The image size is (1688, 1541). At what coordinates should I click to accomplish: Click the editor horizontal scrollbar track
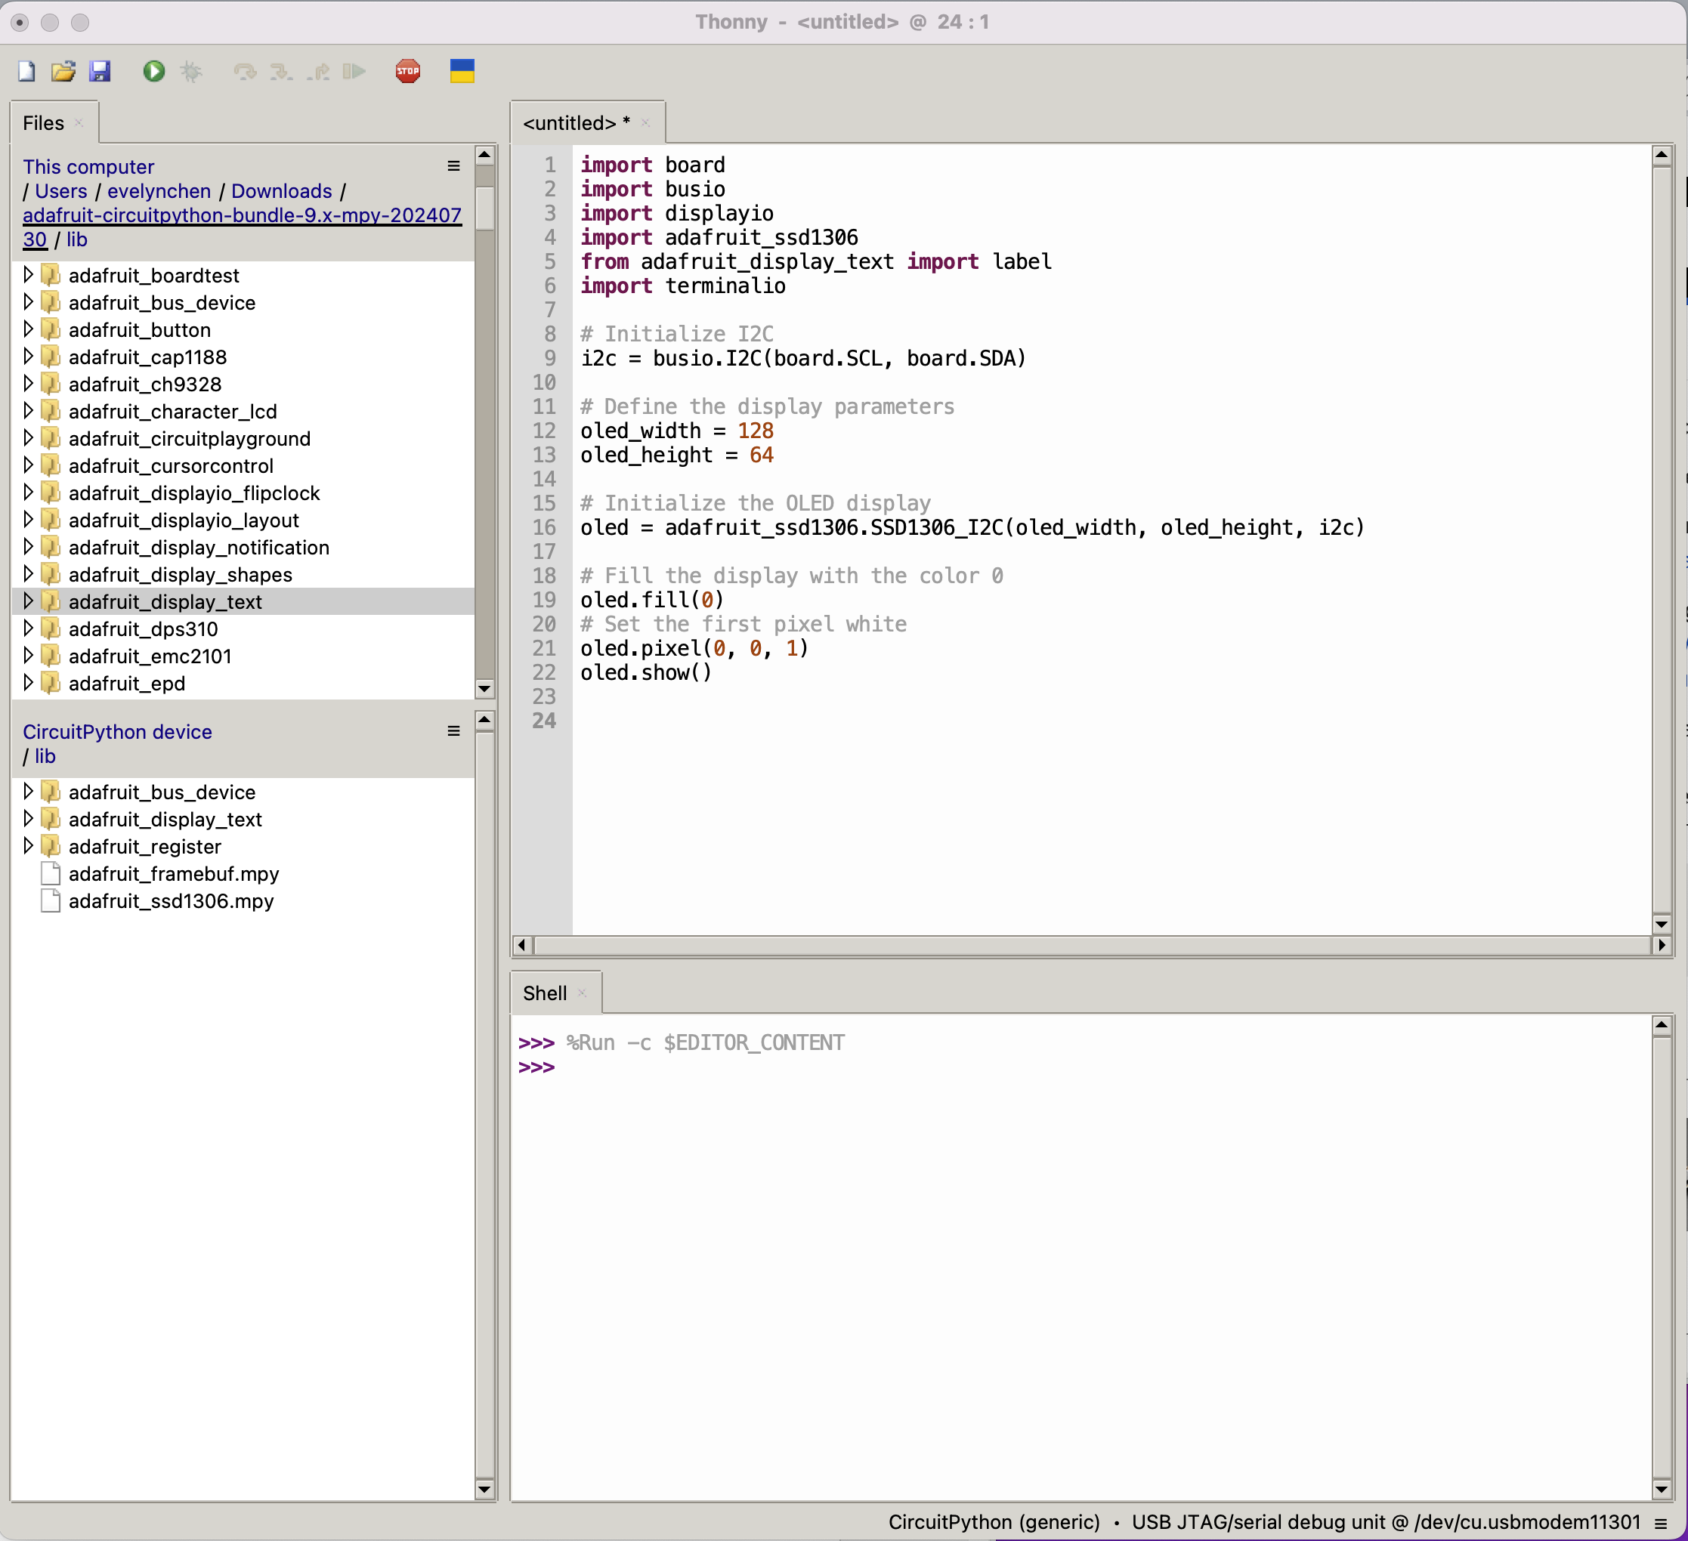1089,945
